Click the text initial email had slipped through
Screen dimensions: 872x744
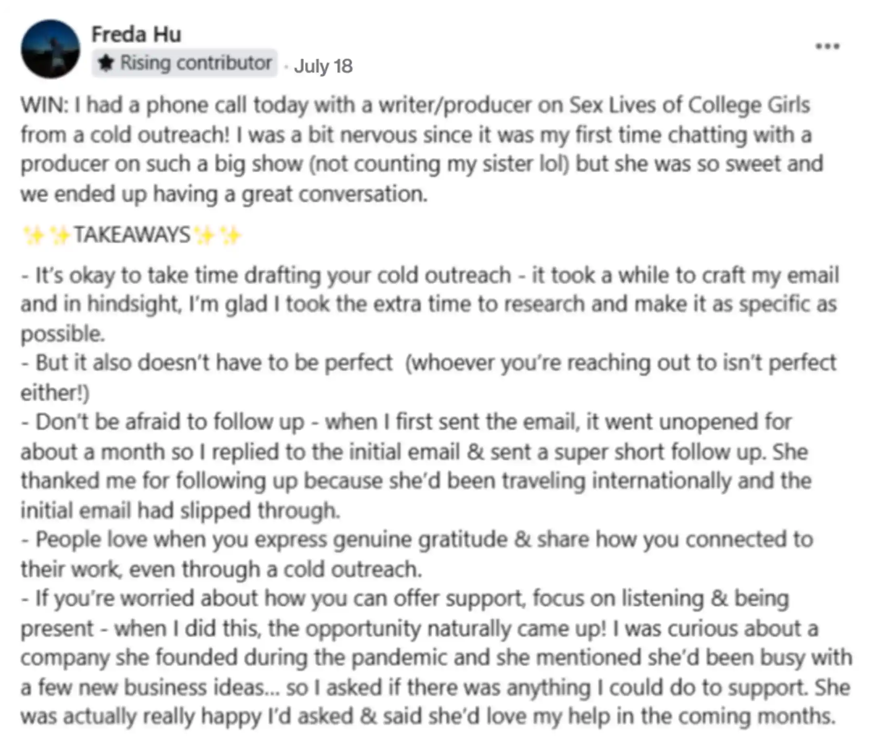click(x=180, y=510)
